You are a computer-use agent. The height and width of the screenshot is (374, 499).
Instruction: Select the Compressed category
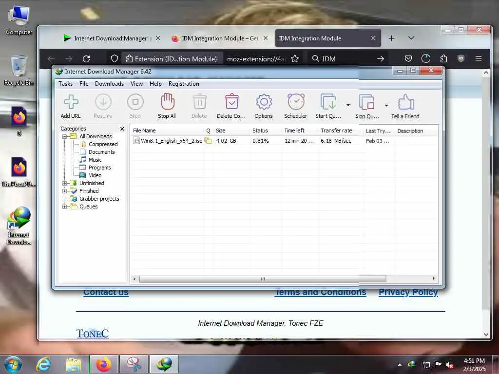pos(103,144)
